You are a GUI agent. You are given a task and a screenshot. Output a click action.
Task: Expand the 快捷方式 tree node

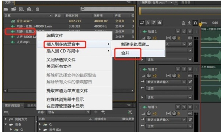coord(6,119)
